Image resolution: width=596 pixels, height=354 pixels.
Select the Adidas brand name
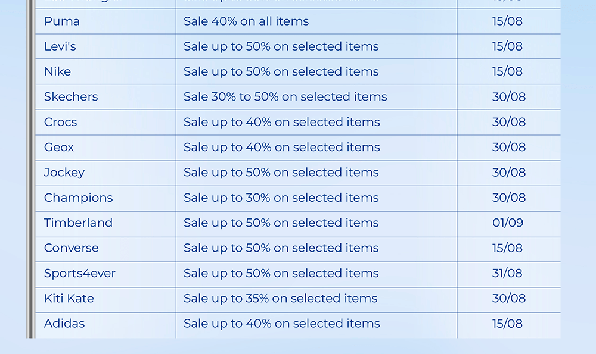point(64,324)
